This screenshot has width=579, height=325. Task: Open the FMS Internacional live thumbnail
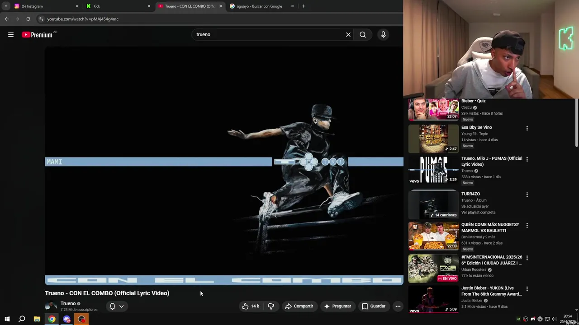click(x=433, y=268)
